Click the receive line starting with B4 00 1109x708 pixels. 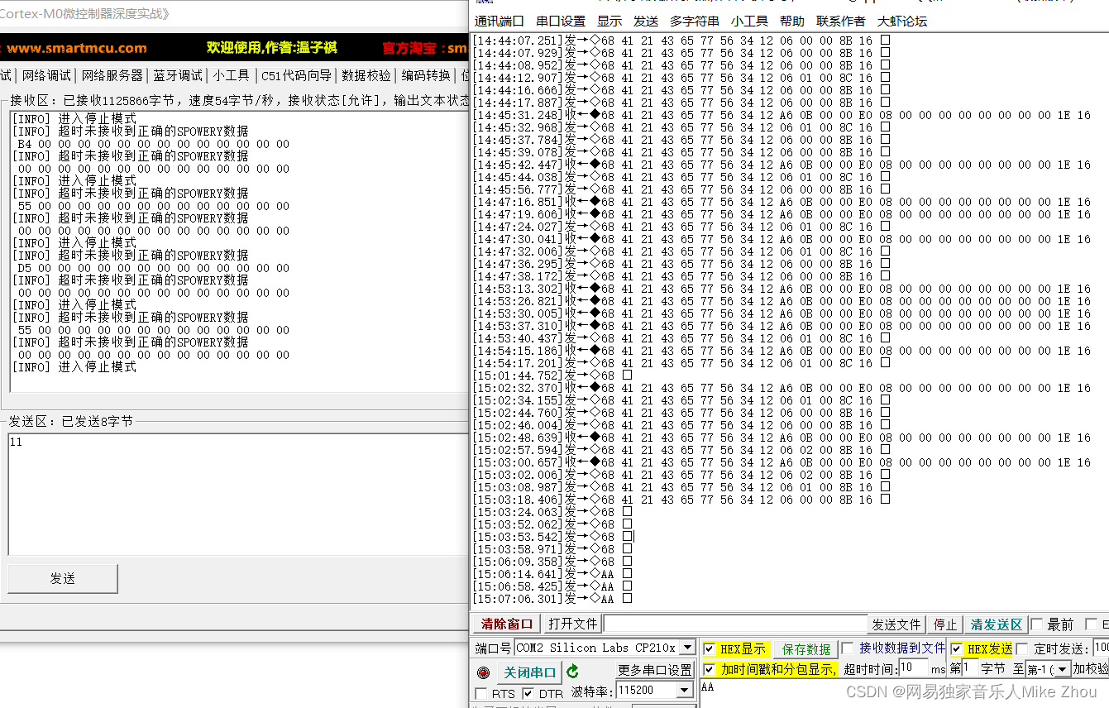tap(153, 144)
